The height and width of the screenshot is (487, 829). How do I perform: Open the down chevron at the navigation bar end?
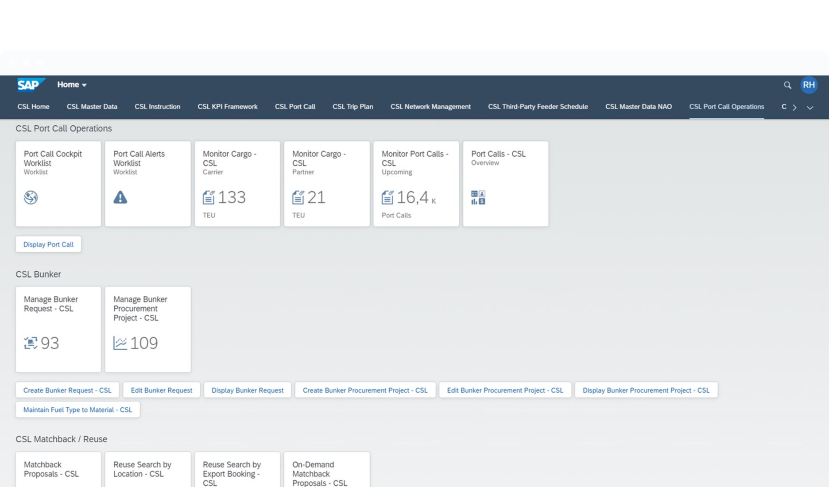(810, 107)
